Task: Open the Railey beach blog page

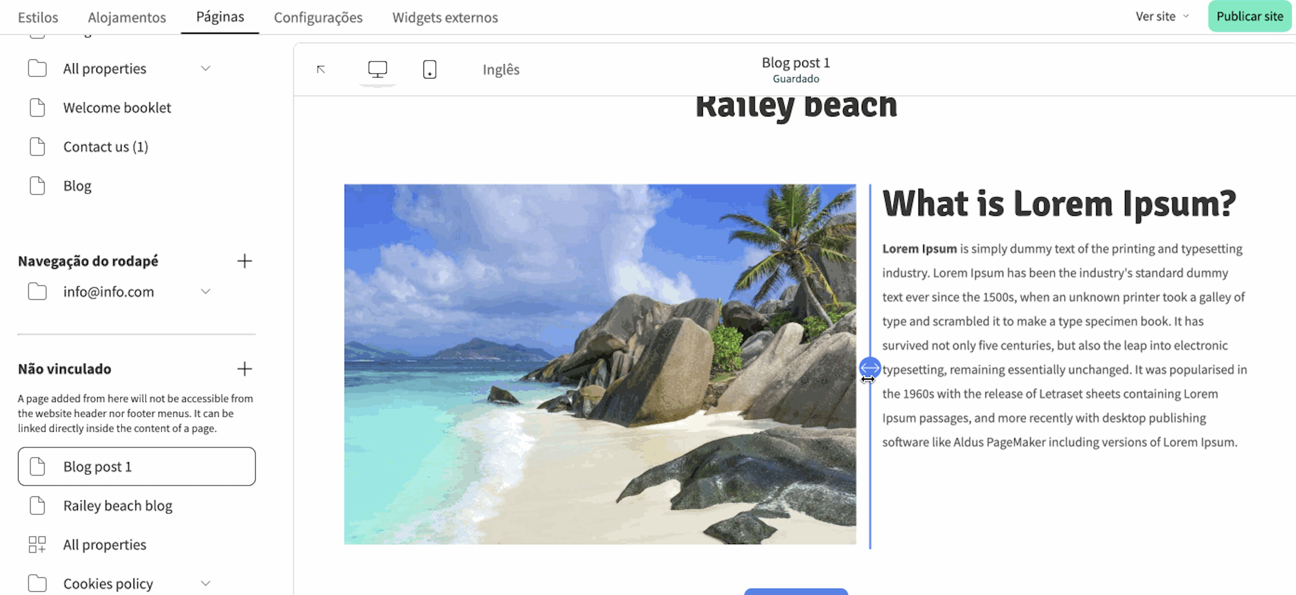Action: tap(117, 506)
